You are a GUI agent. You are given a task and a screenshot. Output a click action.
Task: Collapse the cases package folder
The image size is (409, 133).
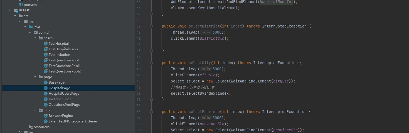(35, 38)
